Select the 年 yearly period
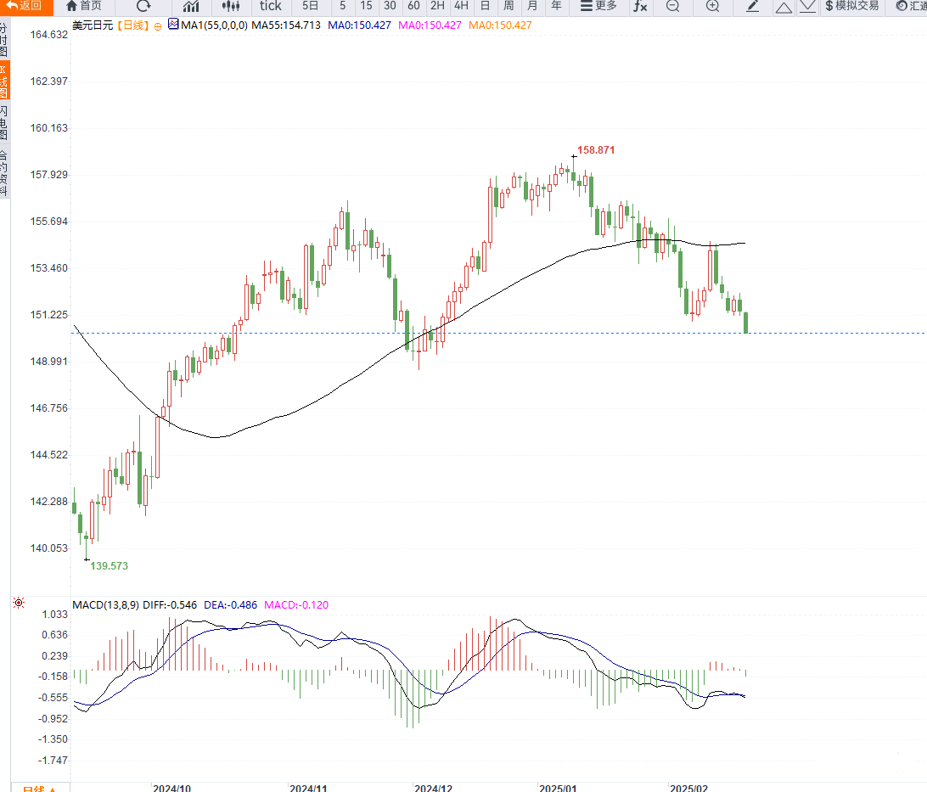The height and width of the screenshot is (792, 927). 556,6
